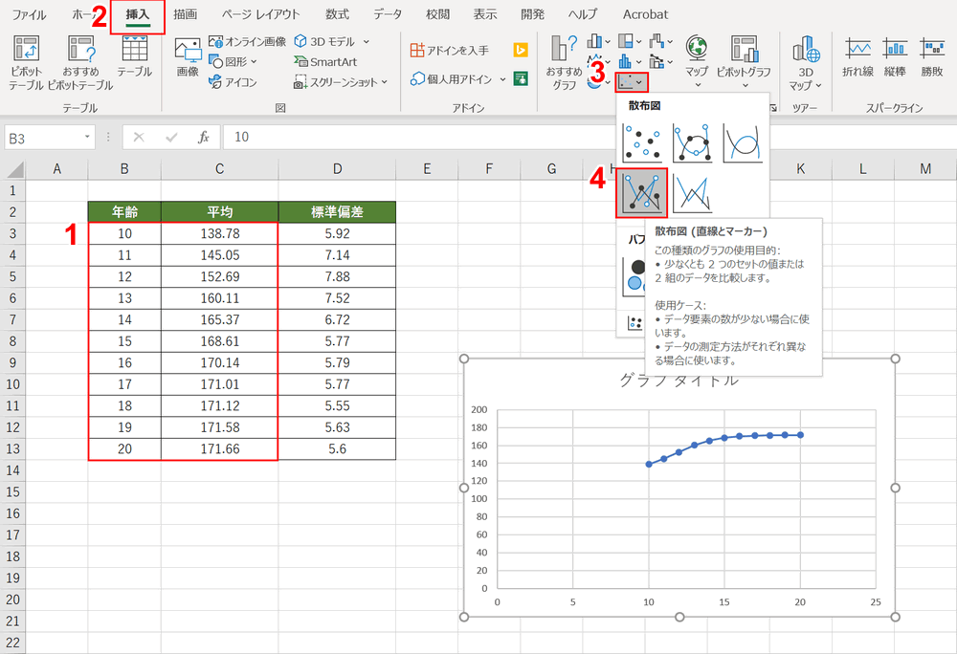Screen dimensions: 957x654
Task: Expand the Name Box dropdown arrow
Action: 87,137
